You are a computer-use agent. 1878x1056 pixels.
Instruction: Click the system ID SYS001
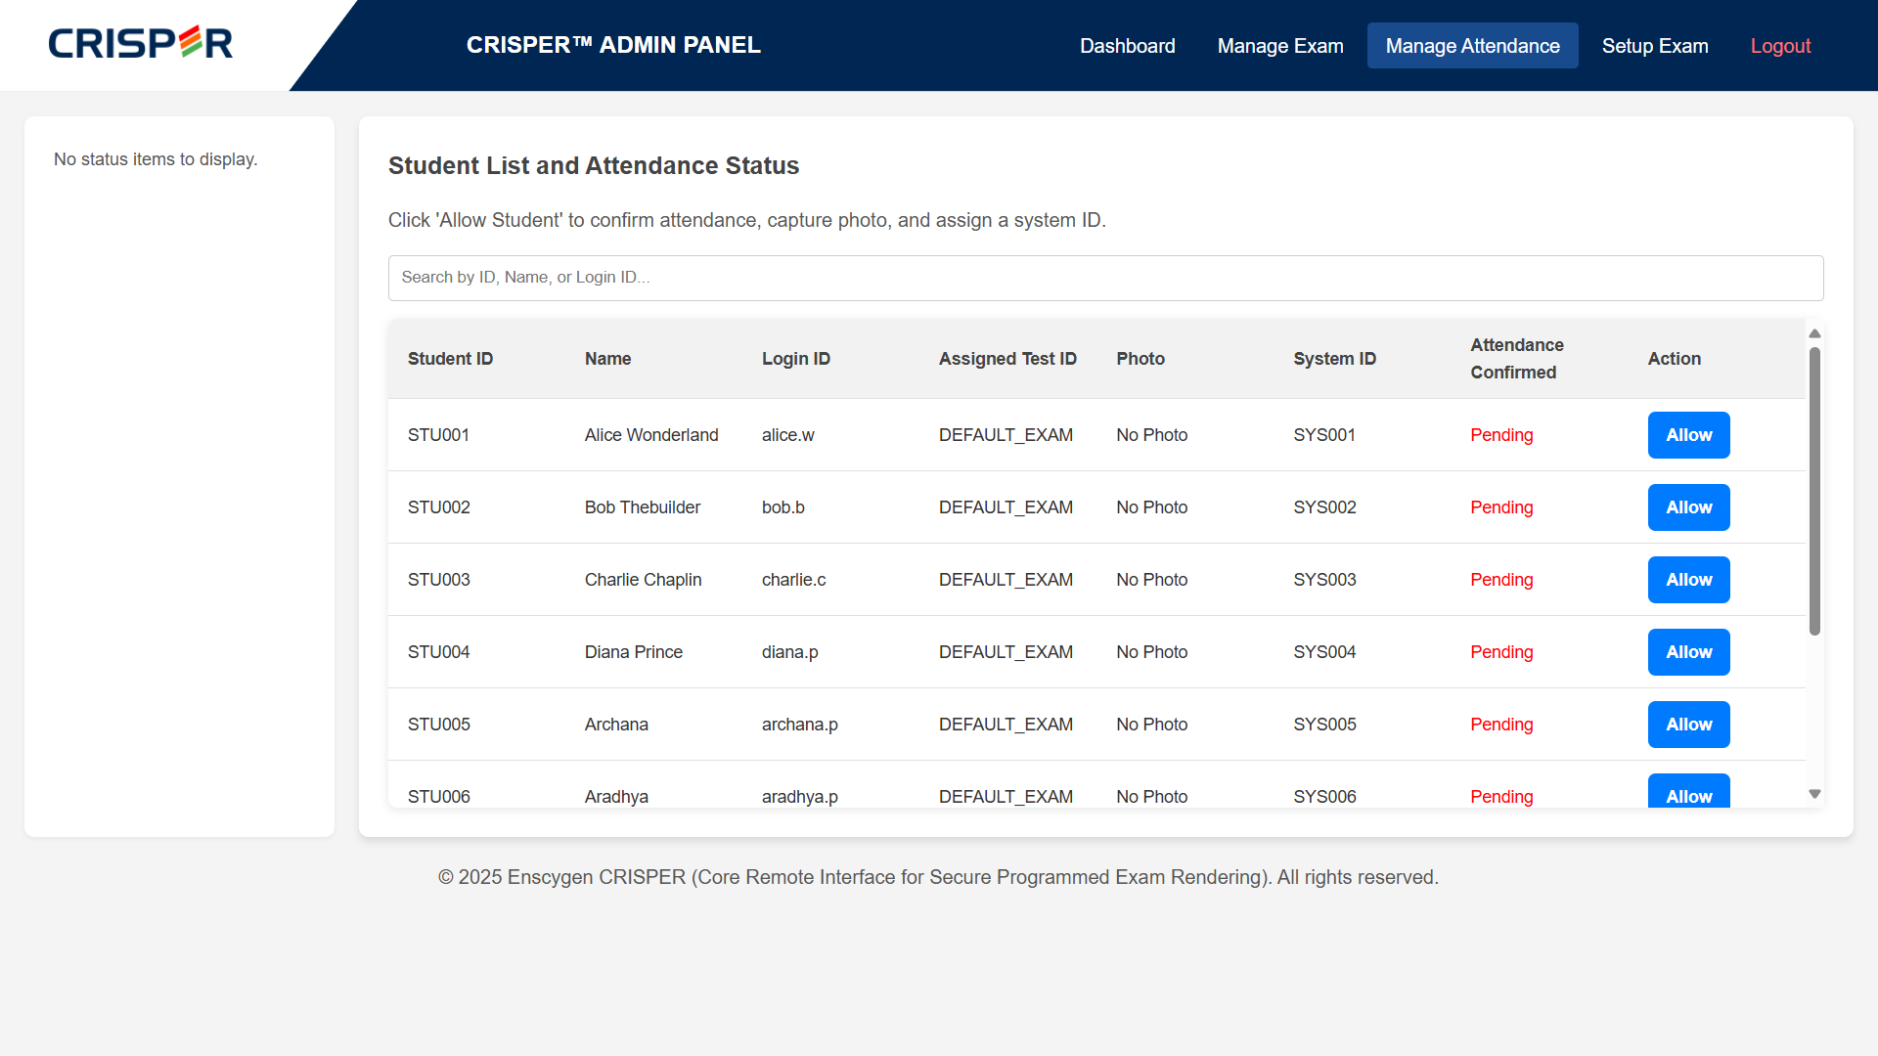(x=1323, y=435)
